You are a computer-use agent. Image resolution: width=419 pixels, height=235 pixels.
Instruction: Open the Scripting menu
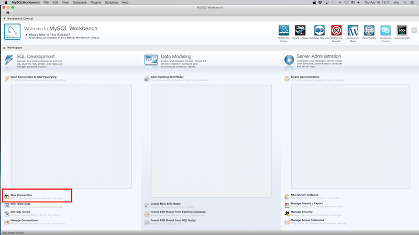(x=111, y=3)
